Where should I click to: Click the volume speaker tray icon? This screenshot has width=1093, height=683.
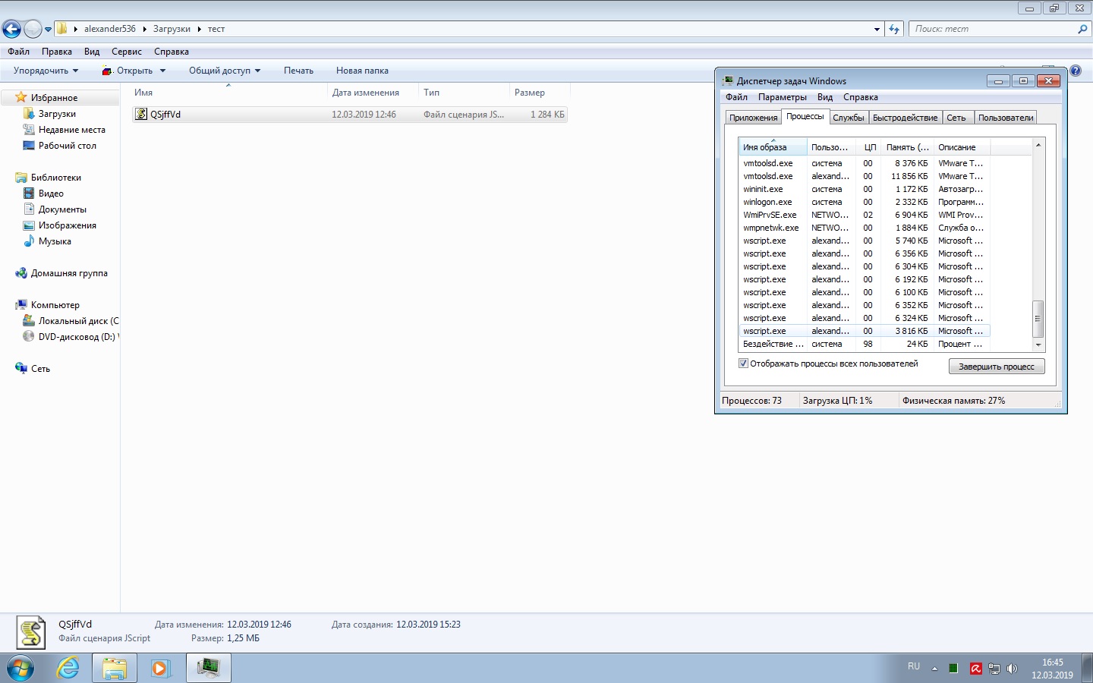(x=1012, y=669)
